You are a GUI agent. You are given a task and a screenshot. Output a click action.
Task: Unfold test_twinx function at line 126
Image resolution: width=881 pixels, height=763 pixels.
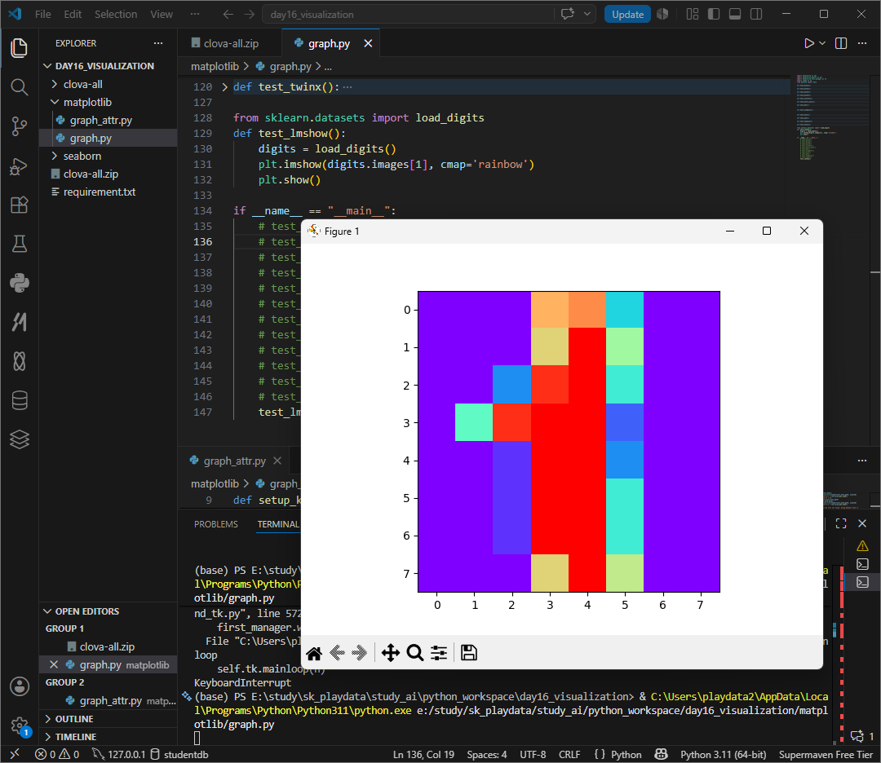[225, 87]
